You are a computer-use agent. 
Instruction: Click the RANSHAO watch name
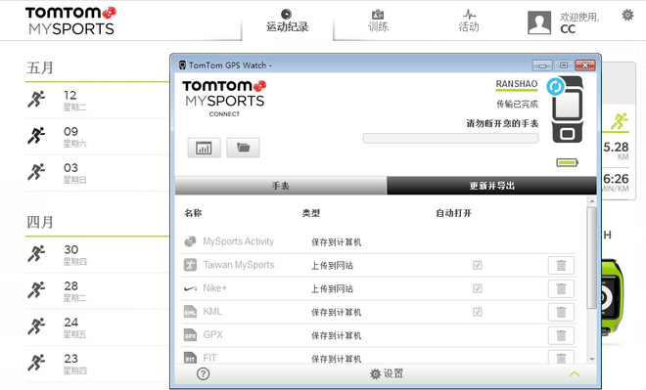[x=517, y=84]
